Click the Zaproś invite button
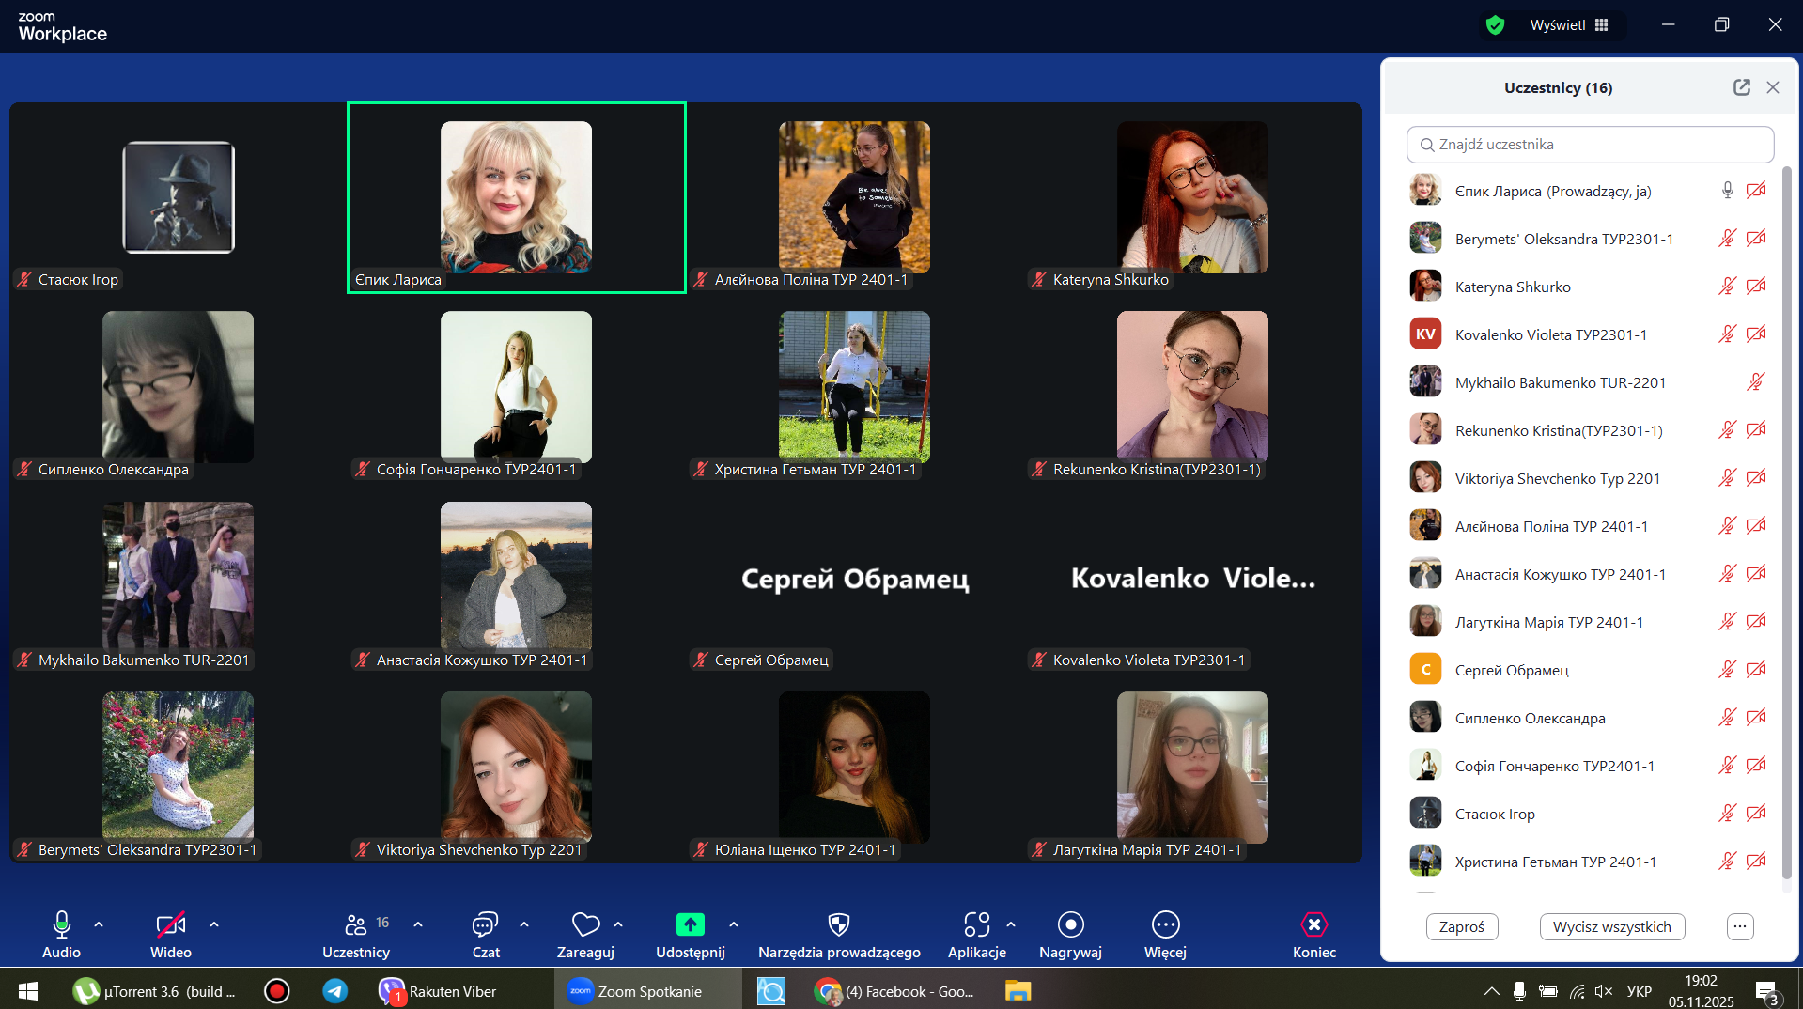The width and height of the screenshot is (1803, 1009). [1461, 926]
